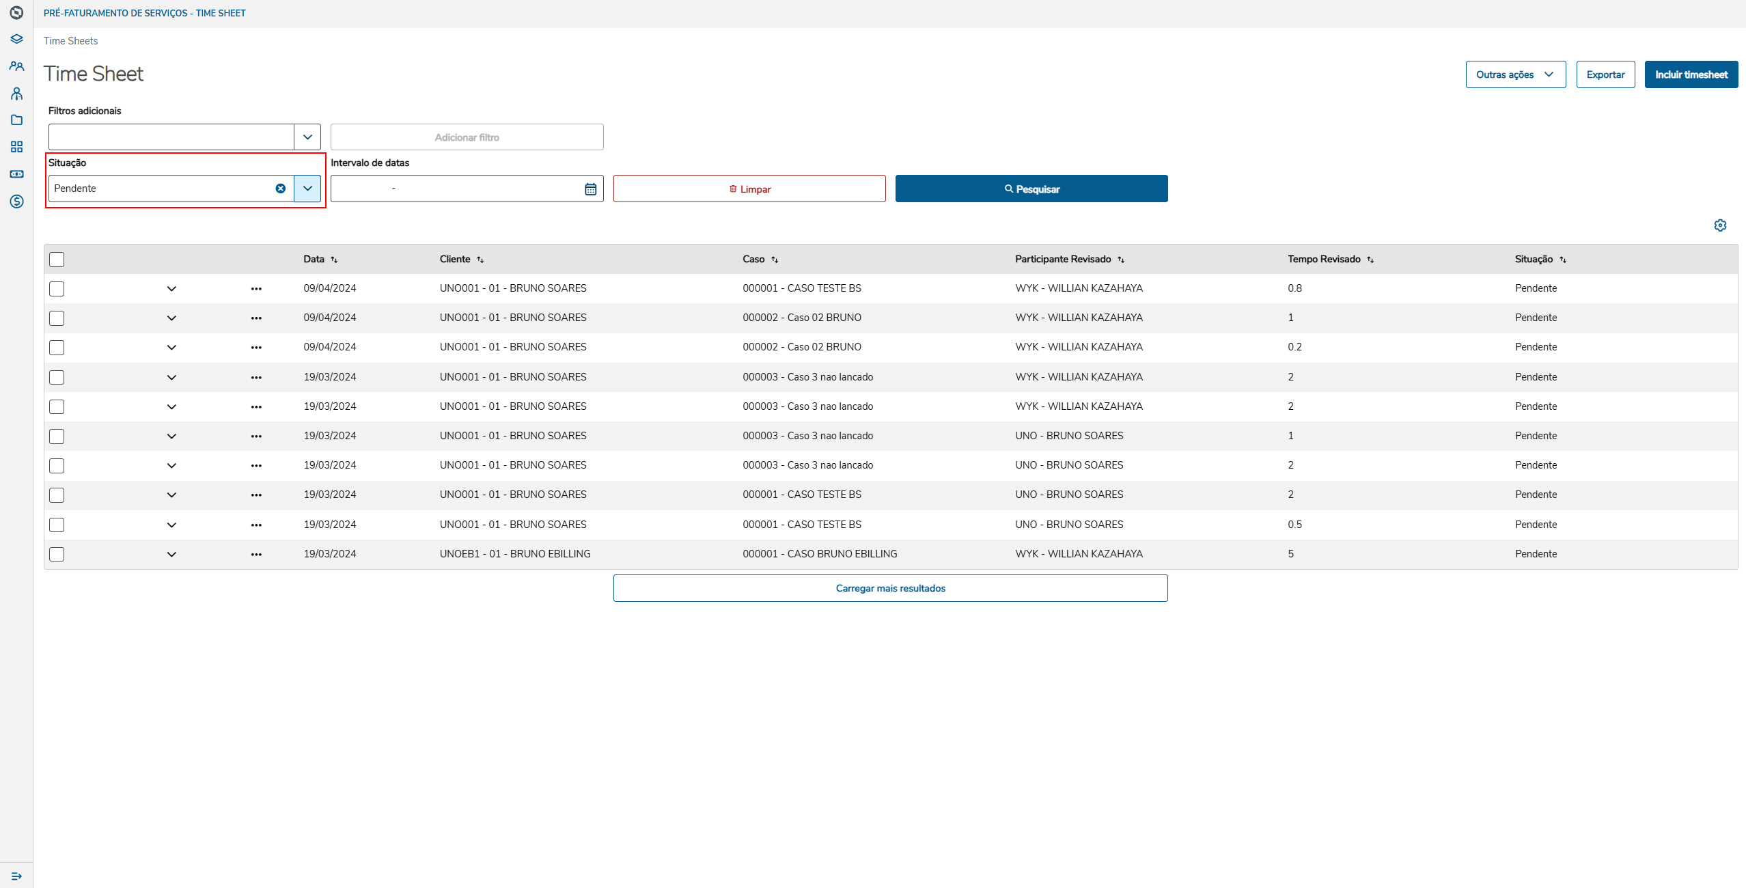Toggle the select-all checkbox in table header

pos(57,260)
